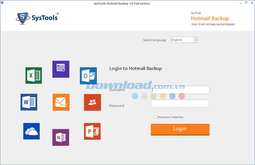Click the Excel icon tile

(x=34, y=75)
